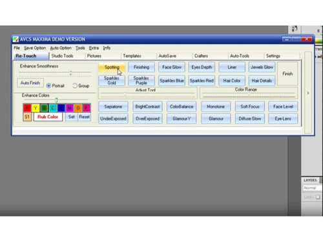Screen dimensions: 323x242
Task: Click the Color Range slider
Action: click(249, 94)
